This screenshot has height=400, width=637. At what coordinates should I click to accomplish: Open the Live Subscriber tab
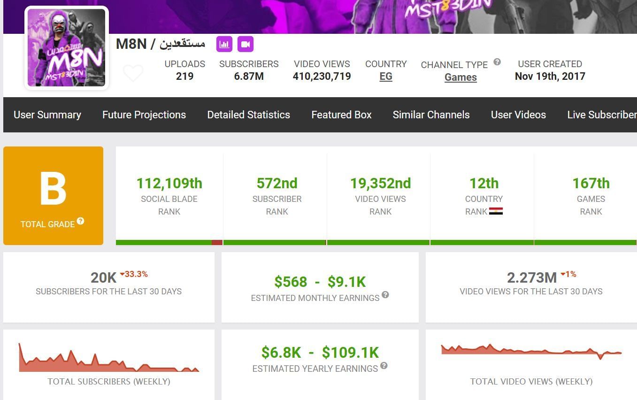(601, 115)
